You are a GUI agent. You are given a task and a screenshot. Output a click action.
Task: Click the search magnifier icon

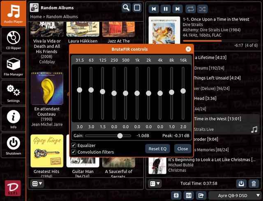click(x=126, y=8)
